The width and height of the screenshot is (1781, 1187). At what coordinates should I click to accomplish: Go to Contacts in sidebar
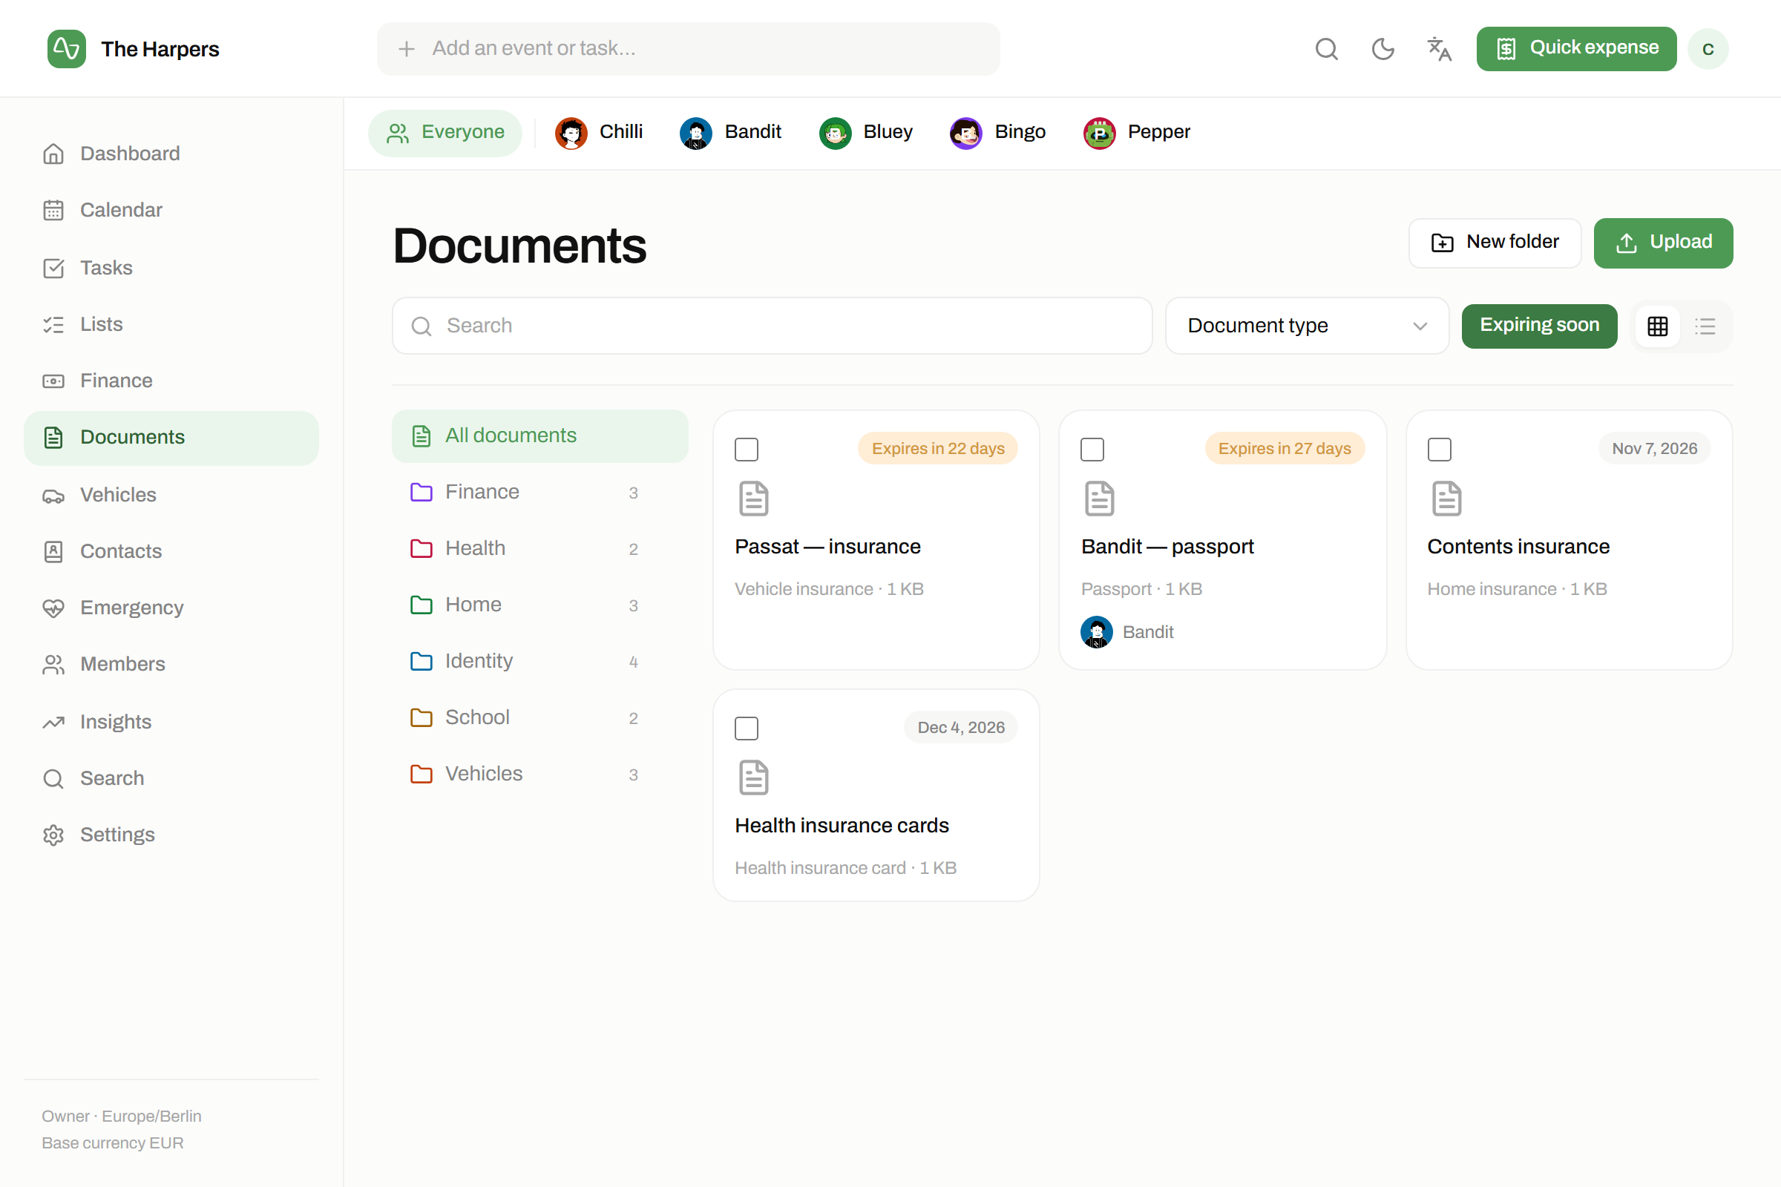pos(171,551)
